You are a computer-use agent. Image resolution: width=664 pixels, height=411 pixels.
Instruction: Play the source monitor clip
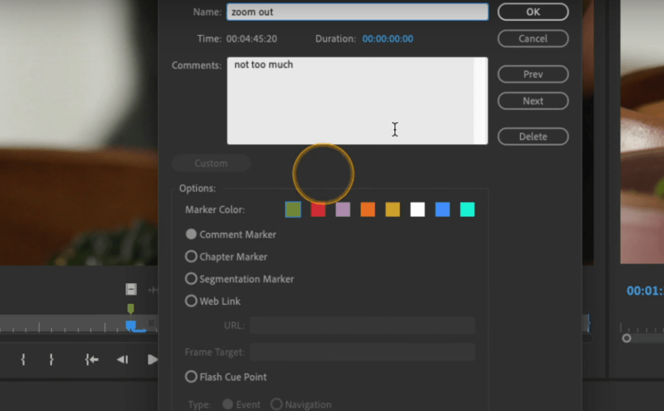click(x=152, y=360)
